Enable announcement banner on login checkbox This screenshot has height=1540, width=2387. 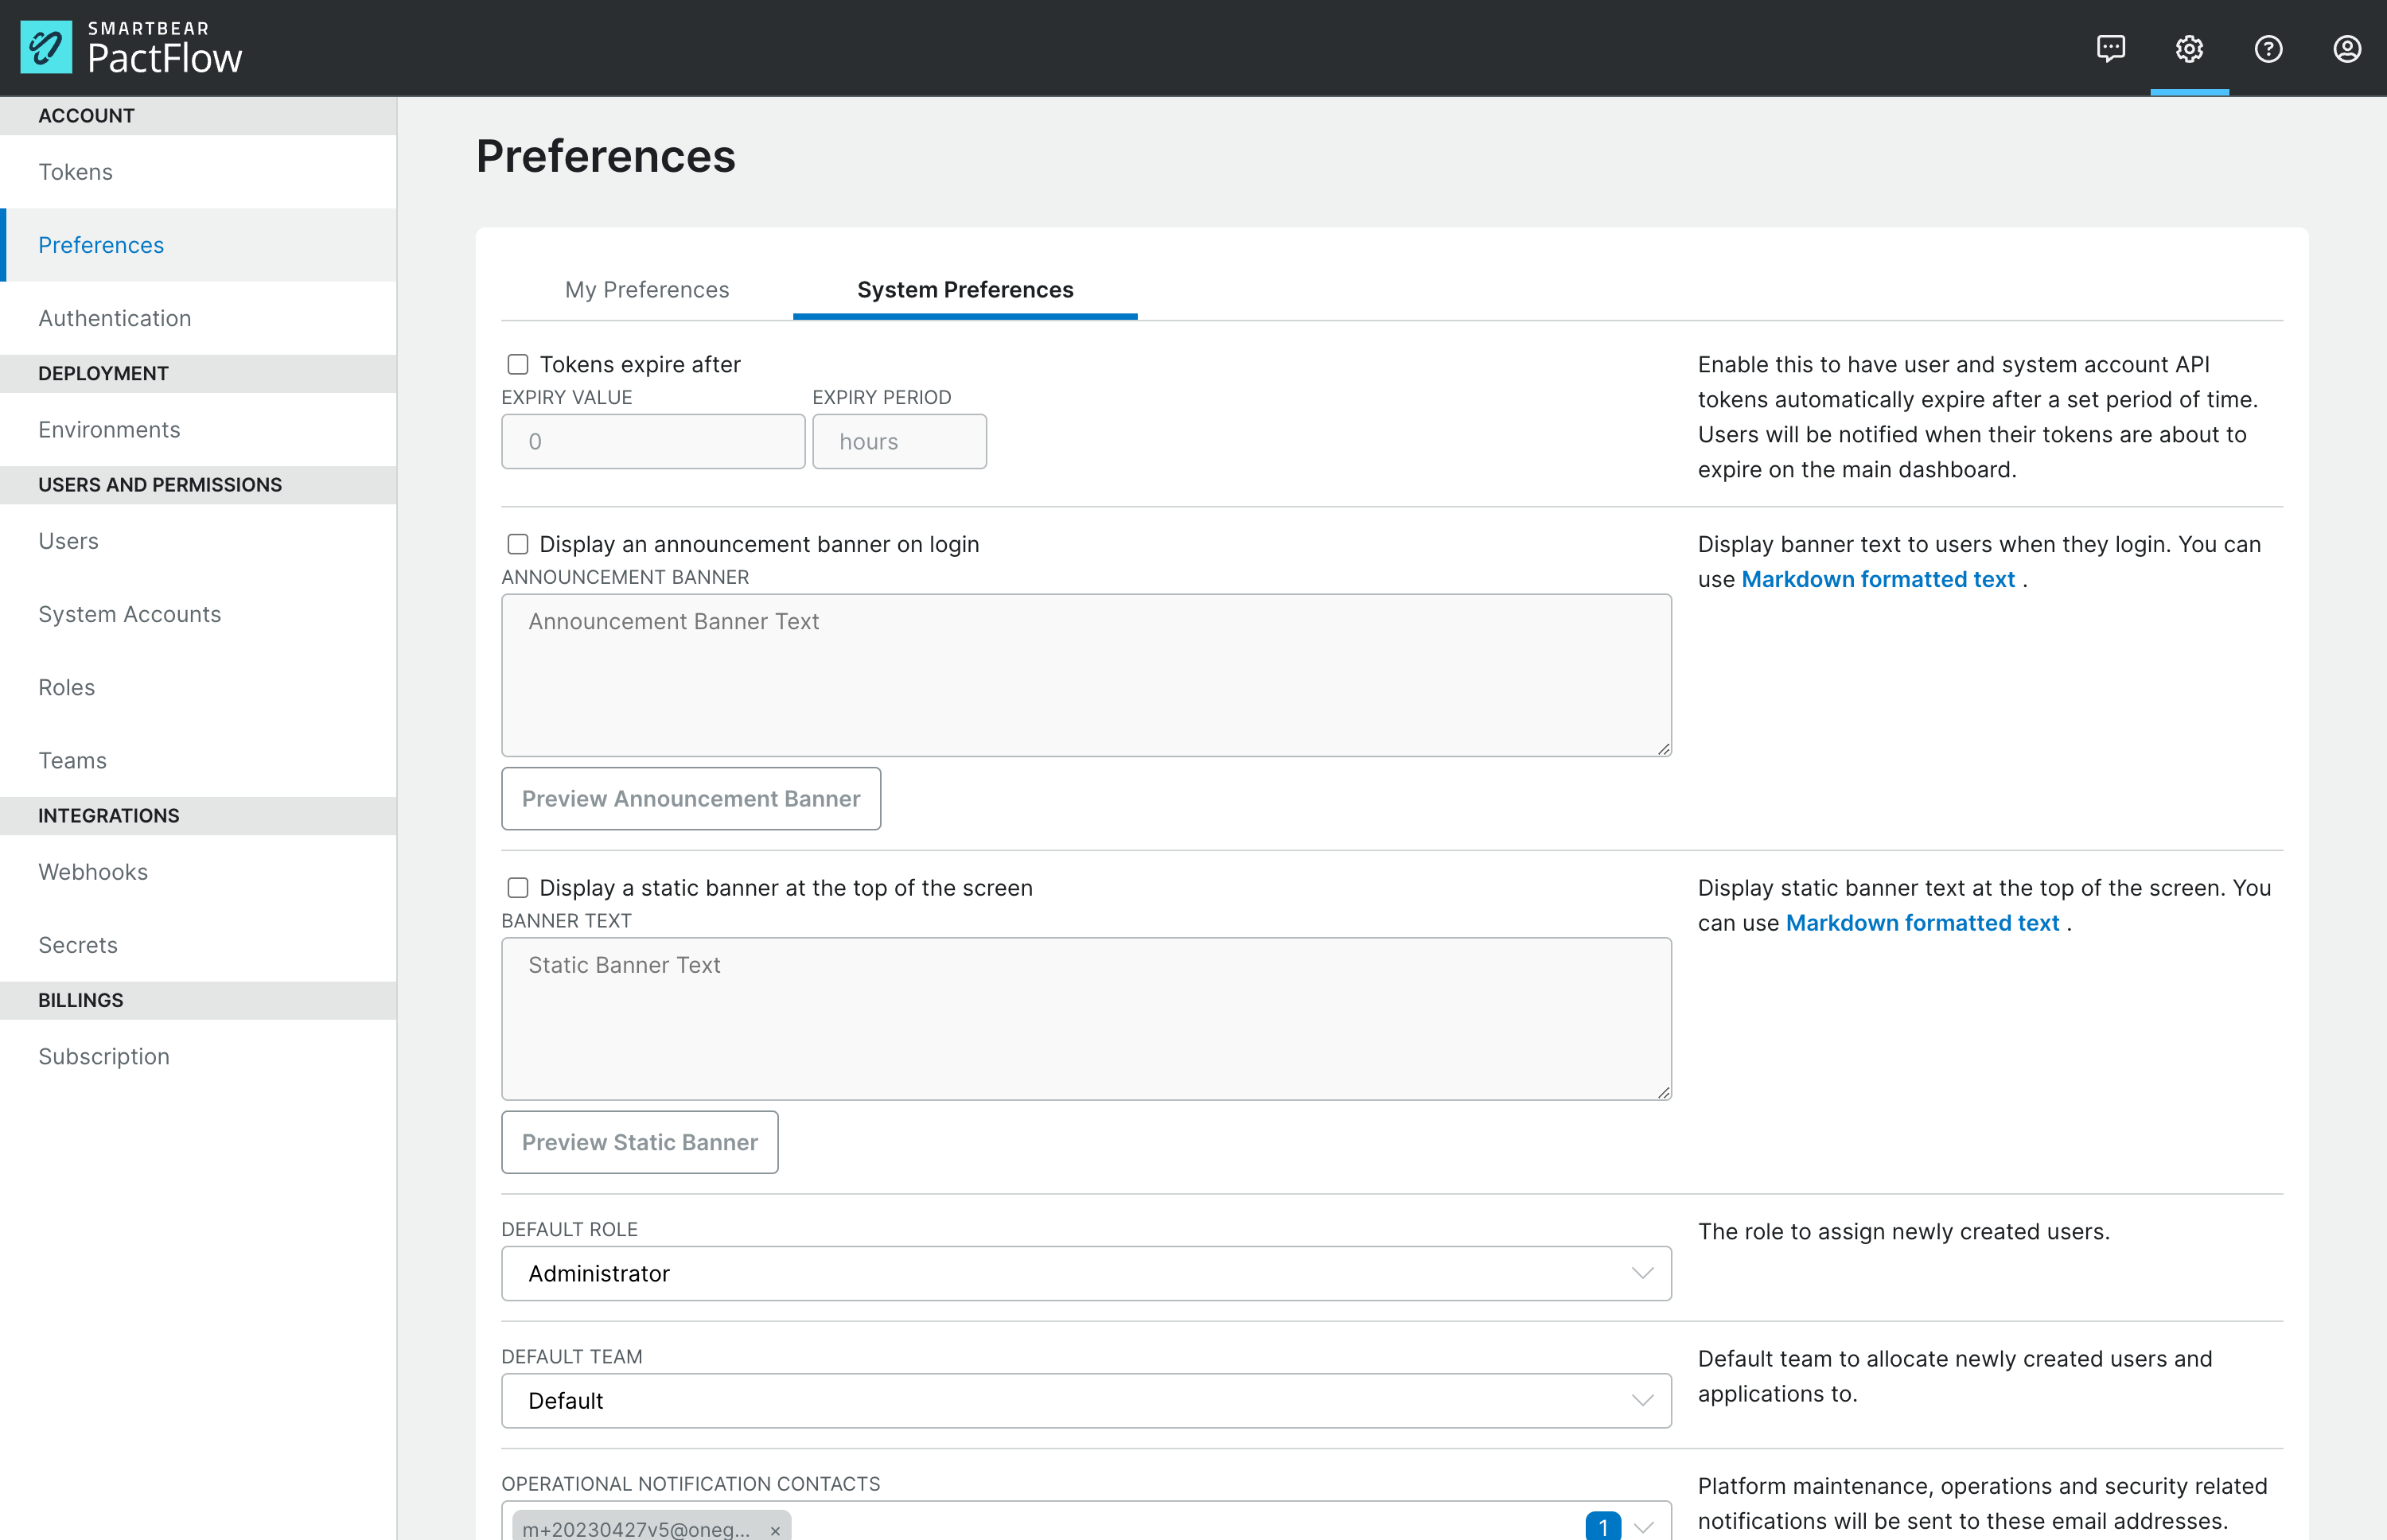click(x=517, y=544)
